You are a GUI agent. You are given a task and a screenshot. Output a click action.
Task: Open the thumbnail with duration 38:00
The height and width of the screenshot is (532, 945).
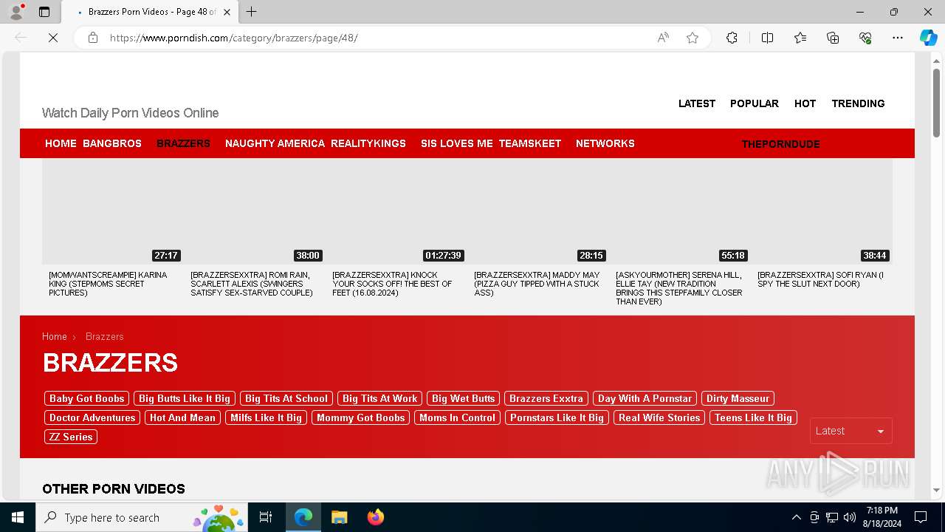pyautogui.click(x=255, y=211)
